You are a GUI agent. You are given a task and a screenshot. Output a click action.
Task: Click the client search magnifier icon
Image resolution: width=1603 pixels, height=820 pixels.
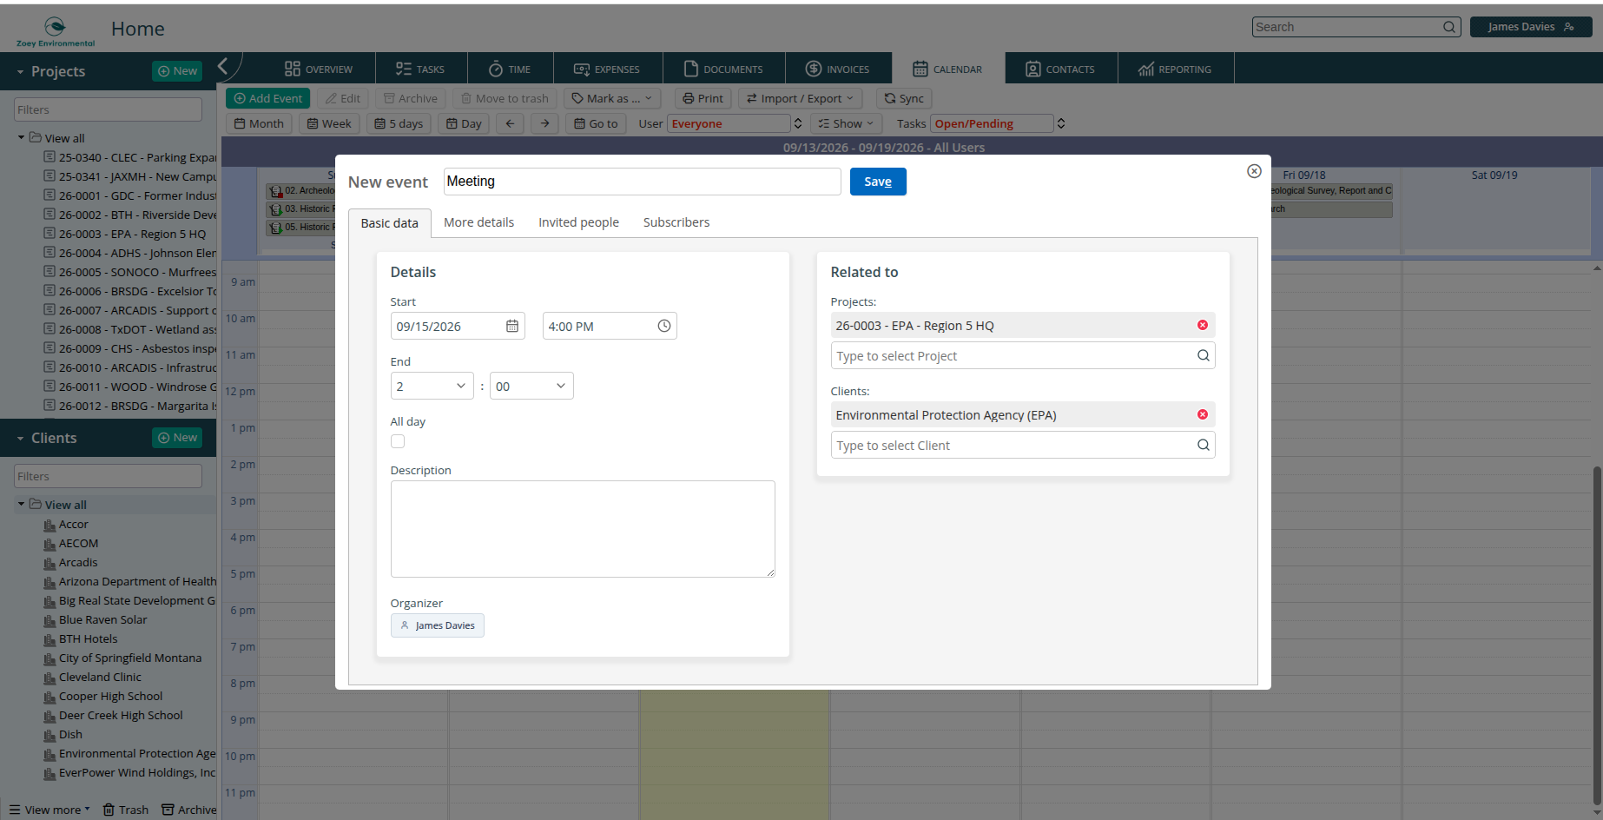1204,445
